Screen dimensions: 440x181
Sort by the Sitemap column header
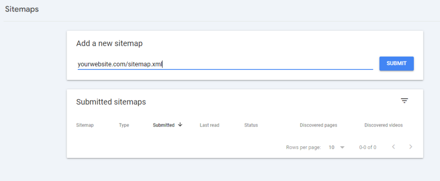point(85,125)
